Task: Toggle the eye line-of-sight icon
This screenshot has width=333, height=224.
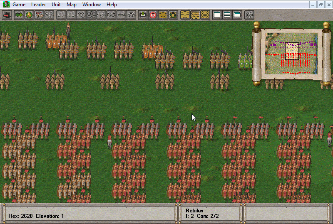Action: (131, 15)
